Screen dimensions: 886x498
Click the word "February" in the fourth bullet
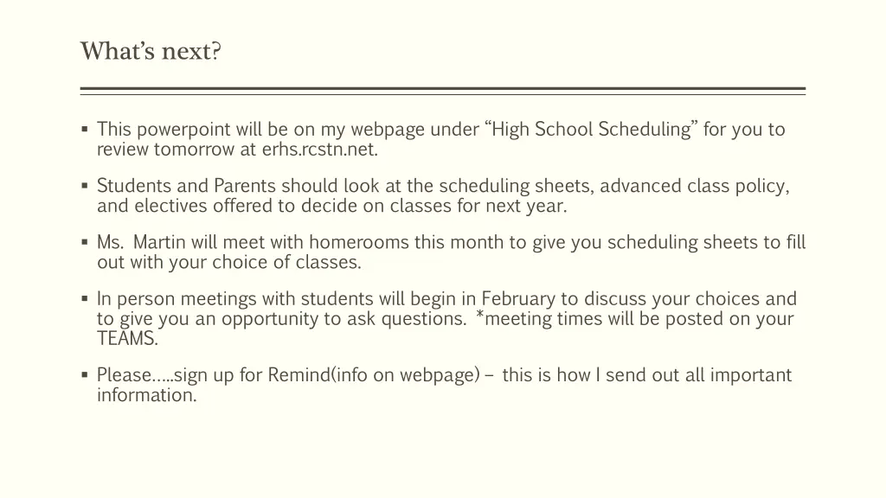(x=518, y=299)
